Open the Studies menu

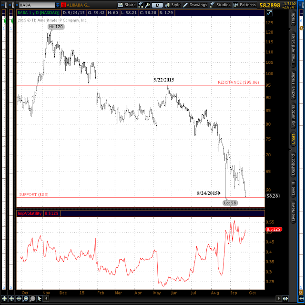220,5
